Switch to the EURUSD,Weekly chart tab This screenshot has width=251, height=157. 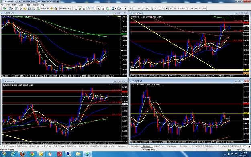click(x=8, y=146)
